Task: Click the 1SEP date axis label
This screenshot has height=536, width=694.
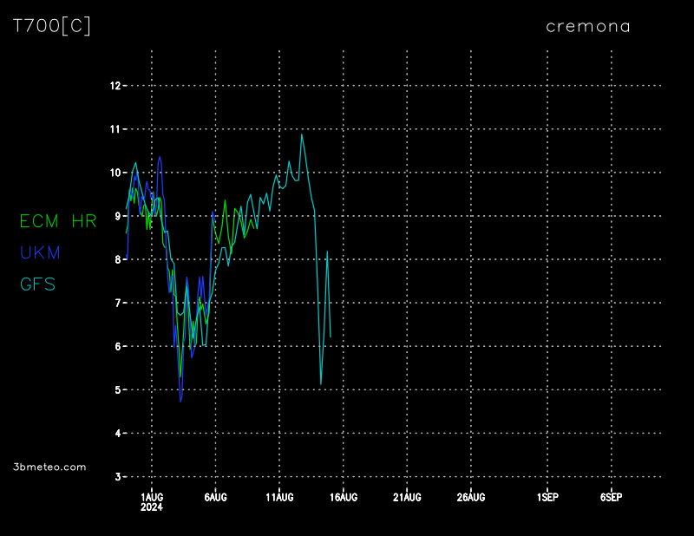Action: tap(547, 497)
